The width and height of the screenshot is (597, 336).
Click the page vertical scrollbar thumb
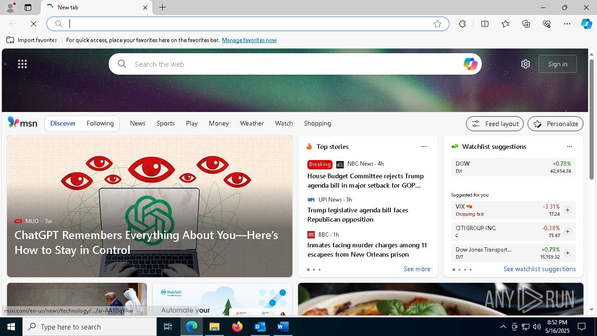(591, 119)
